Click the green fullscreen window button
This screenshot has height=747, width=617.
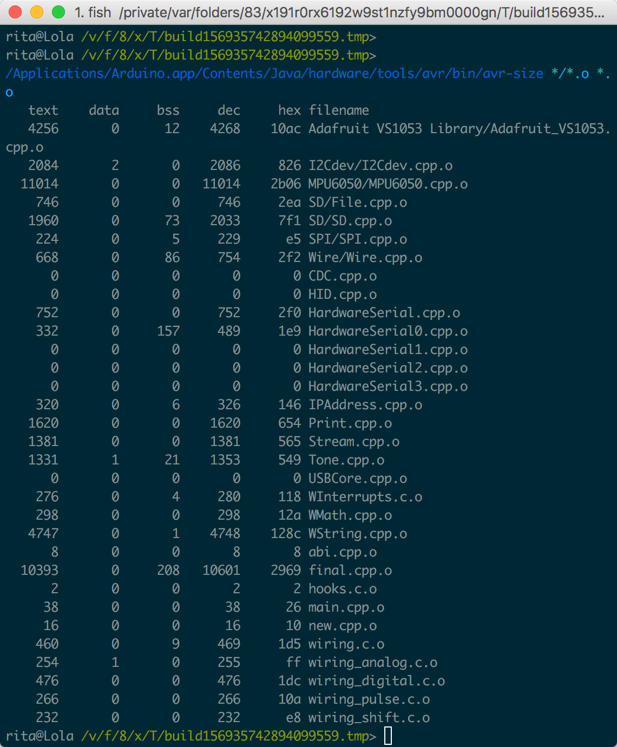coord(58,11)
